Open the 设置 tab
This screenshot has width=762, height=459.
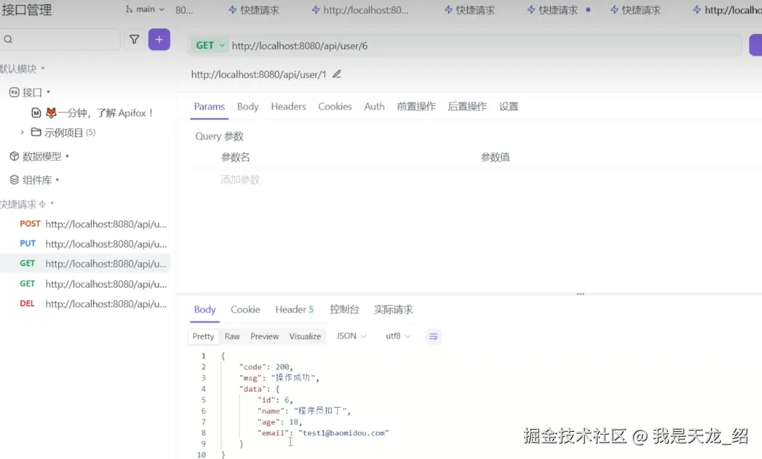click(508, 106)
